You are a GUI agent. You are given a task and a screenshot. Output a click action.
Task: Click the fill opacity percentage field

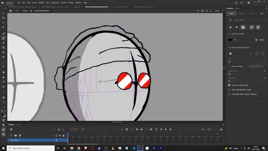coord(261,40)
